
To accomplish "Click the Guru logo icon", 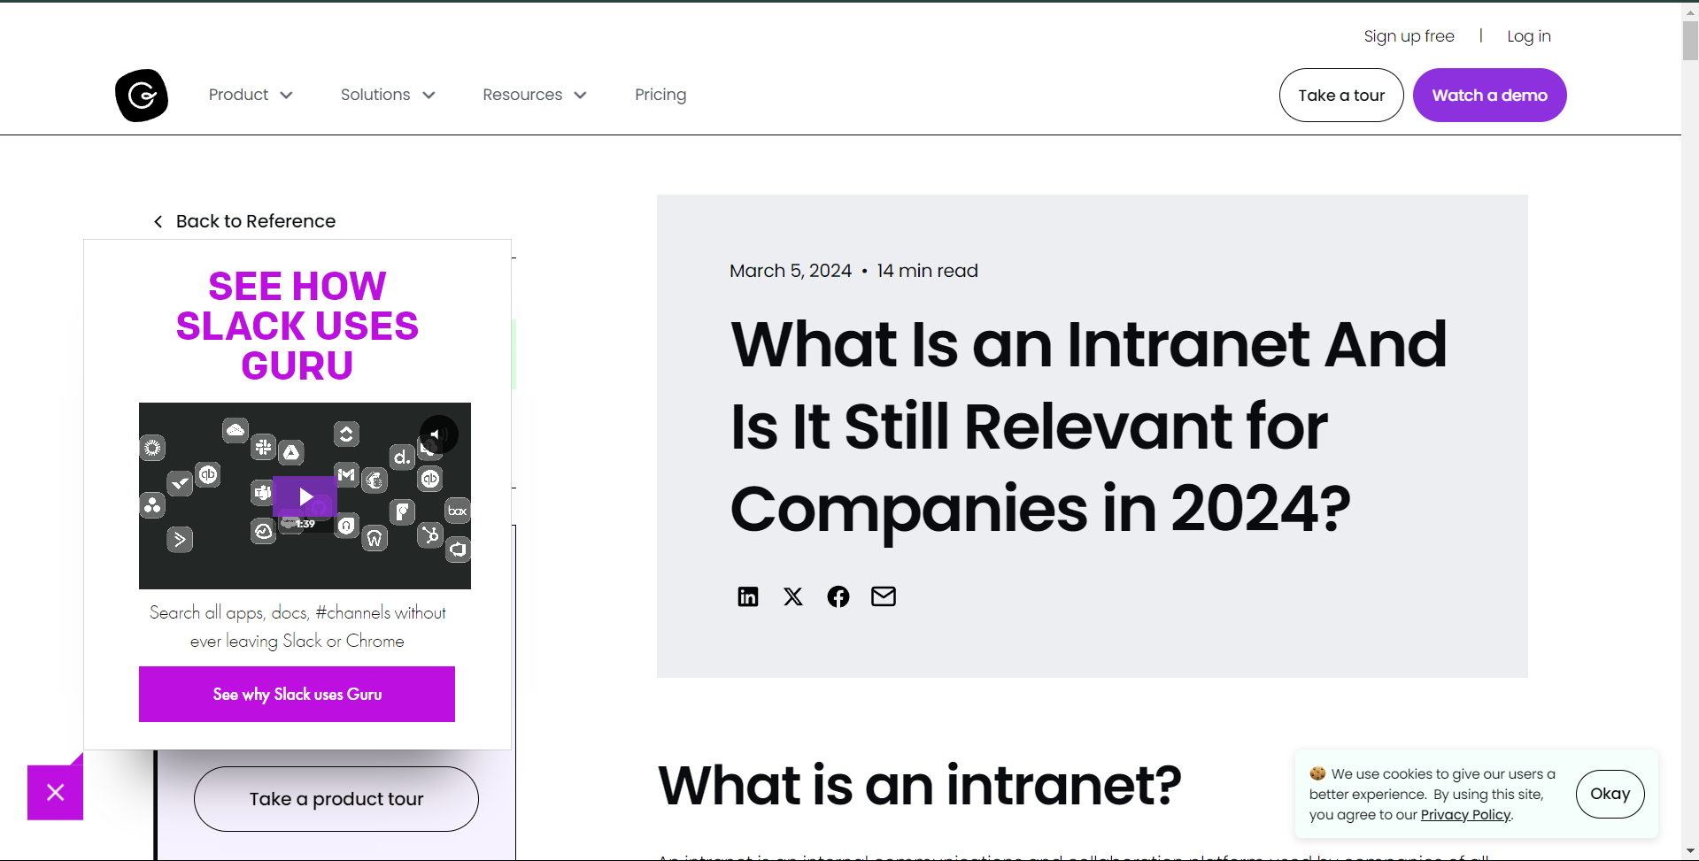I will pos(142,95).
